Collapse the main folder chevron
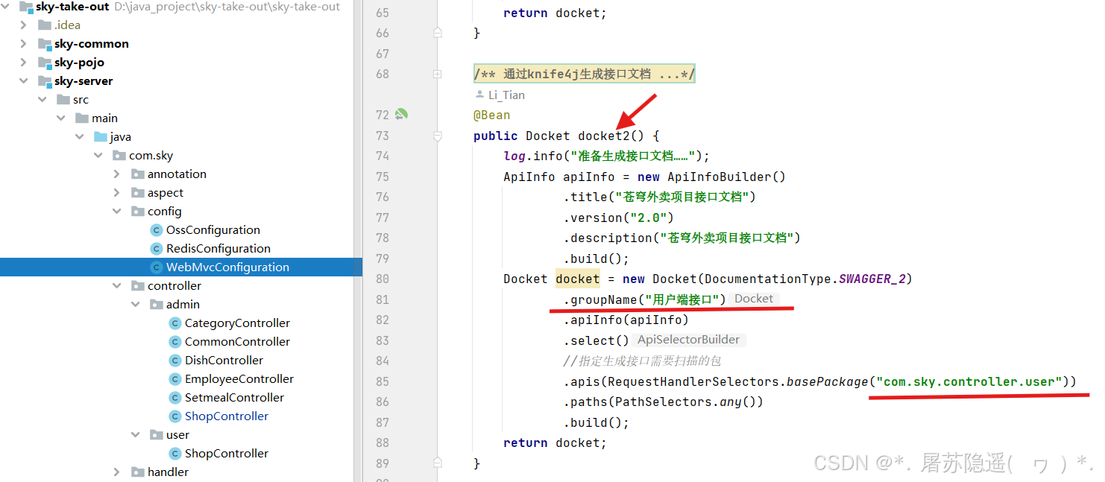 coord(61,118)
